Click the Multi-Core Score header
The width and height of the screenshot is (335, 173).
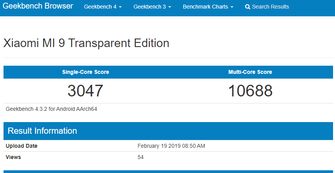(250, 72)
